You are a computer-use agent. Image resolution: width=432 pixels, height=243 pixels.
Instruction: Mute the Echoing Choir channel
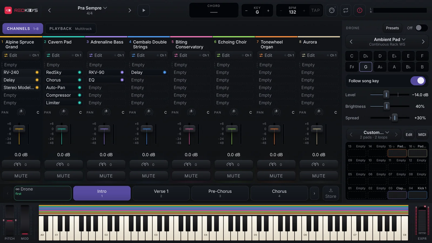pyautogui.click(x=234, y=176)
